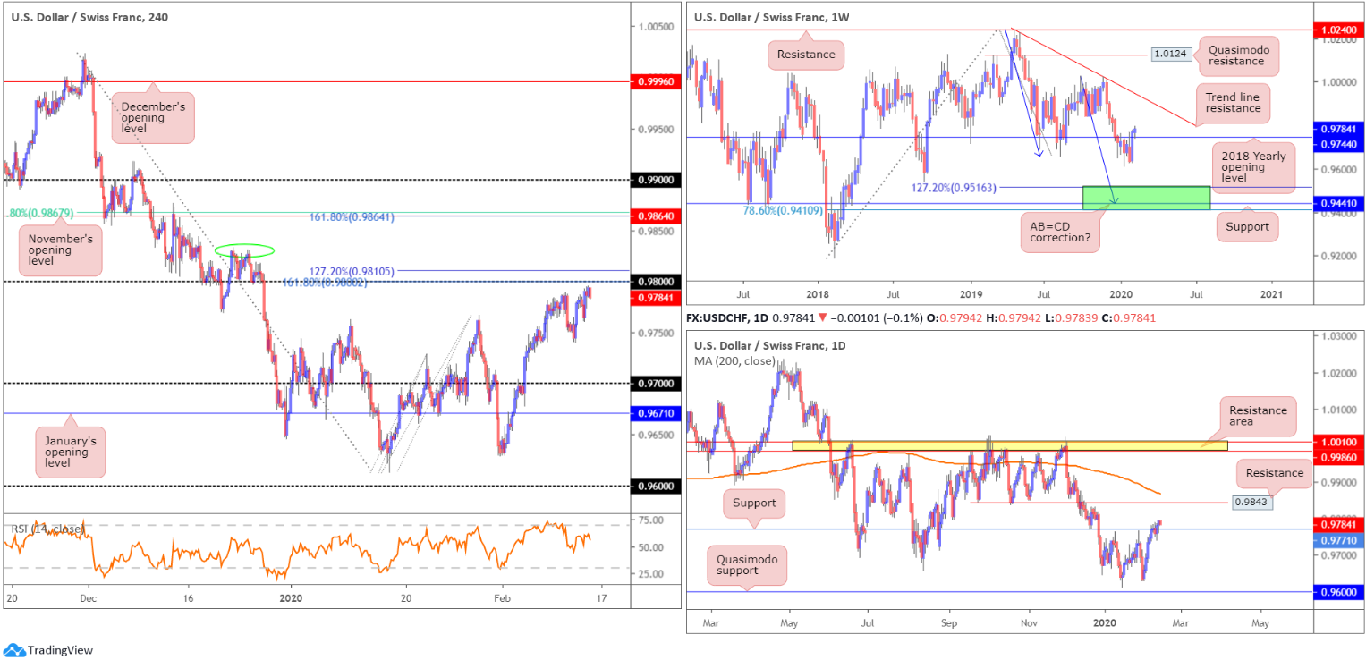This screenshot has height=660, width=1366.
Task: Click the 0.96710 blue price label
Action: [657, 413]
